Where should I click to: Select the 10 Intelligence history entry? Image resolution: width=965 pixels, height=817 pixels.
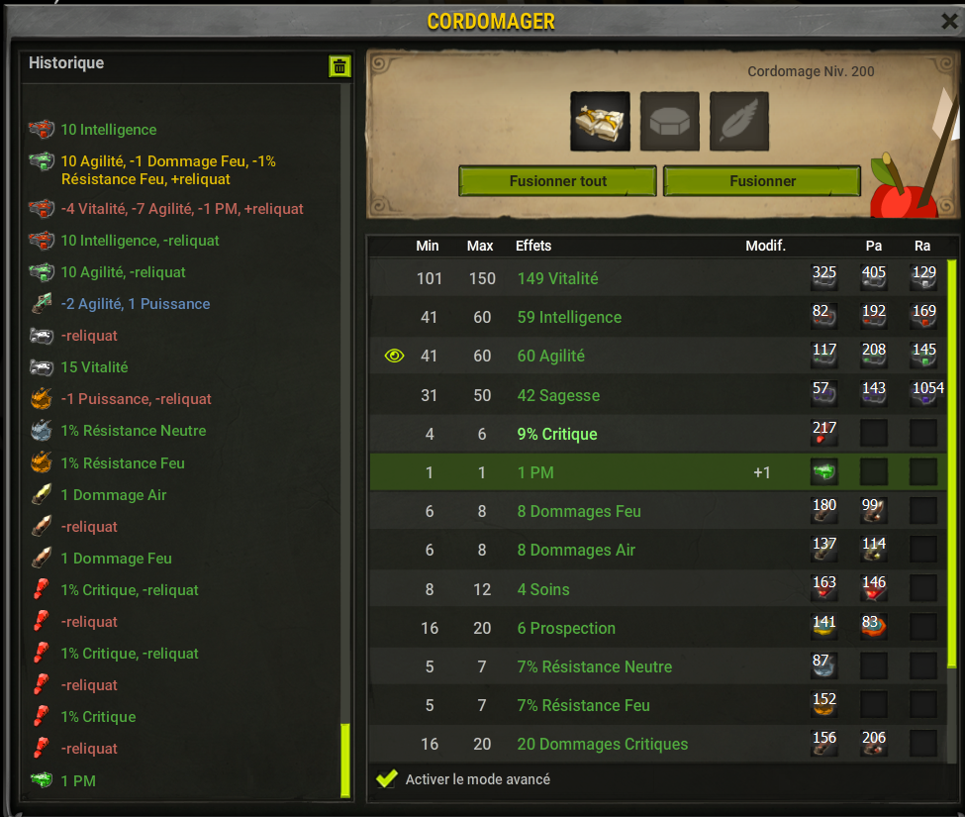pyautogui.click(x=108, y=130)
